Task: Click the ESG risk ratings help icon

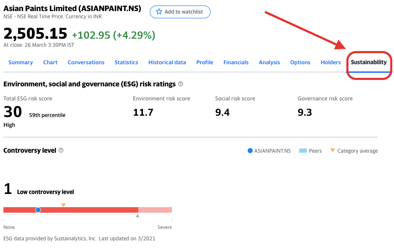Action: pyautogui.click(x=180, y=84)
